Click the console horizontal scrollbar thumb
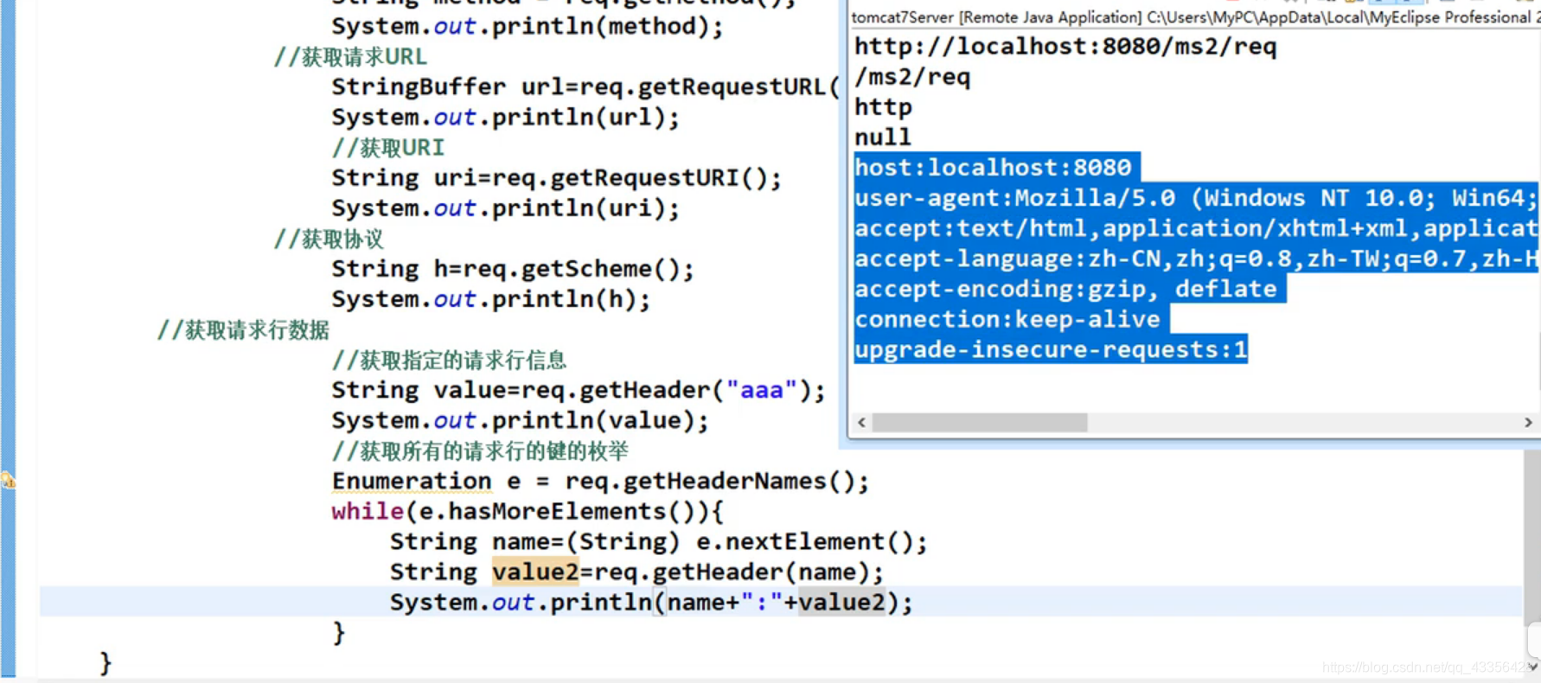 [x=980, y=422]
